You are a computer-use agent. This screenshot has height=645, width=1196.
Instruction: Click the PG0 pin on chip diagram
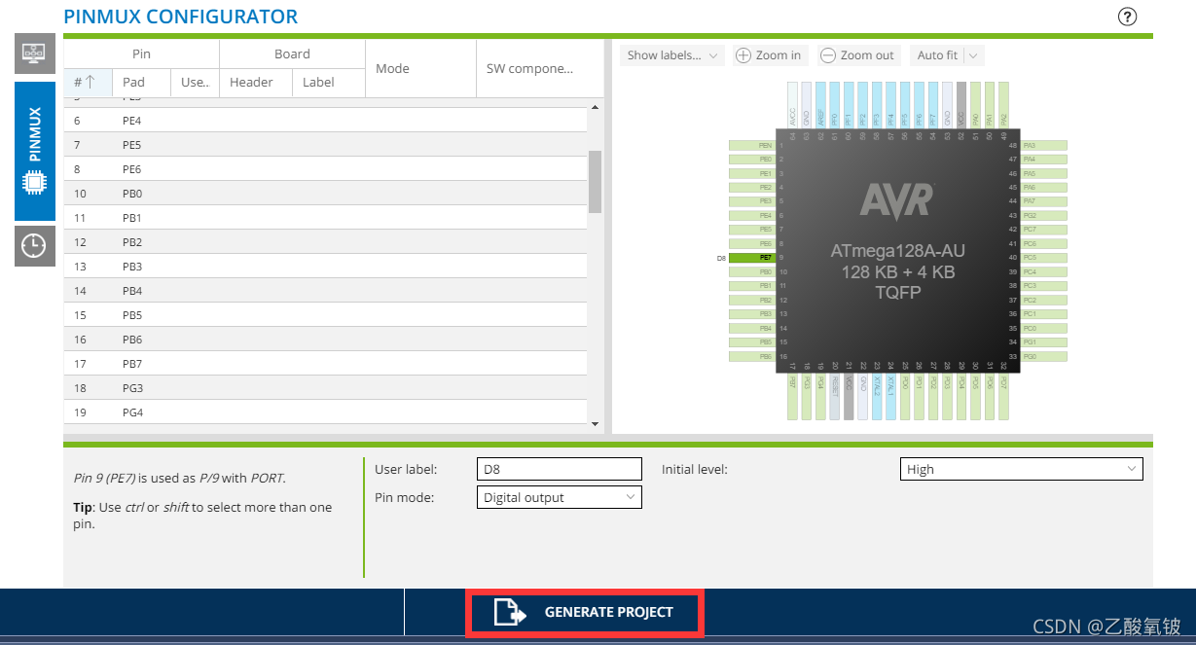point(1044,356)
